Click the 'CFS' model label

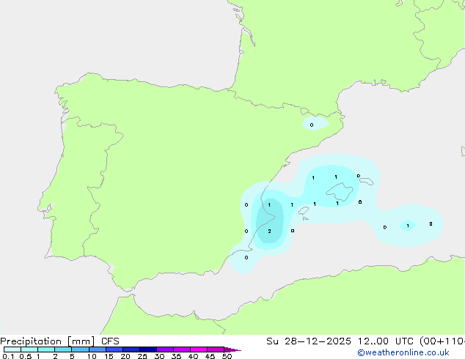tap(110, 341)
